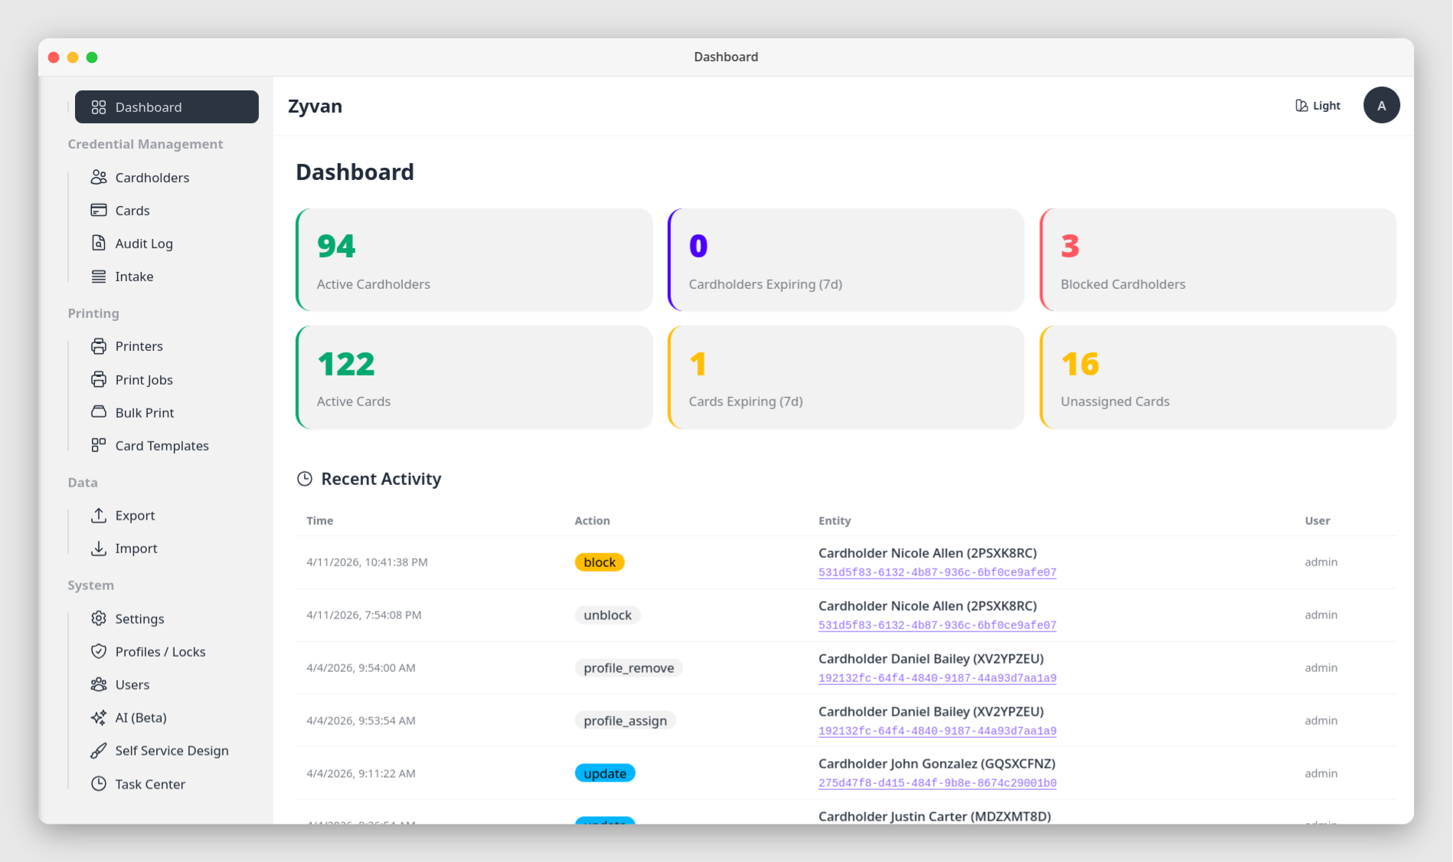Click the Profiles / Locks shield icon

pyautogui.click(x=99, y=651)
